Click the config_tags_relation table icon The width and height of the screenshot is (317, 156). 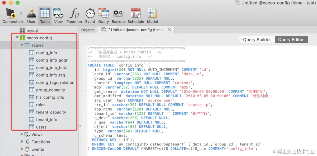coord(32,82)
